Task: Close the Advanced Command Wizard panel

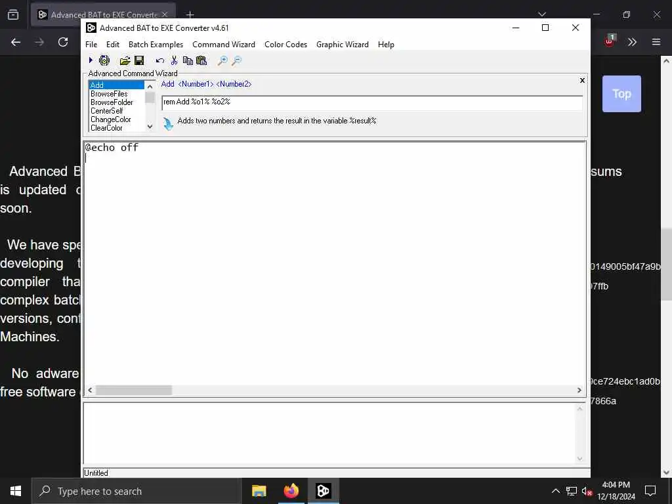Action: pos(582,80)
